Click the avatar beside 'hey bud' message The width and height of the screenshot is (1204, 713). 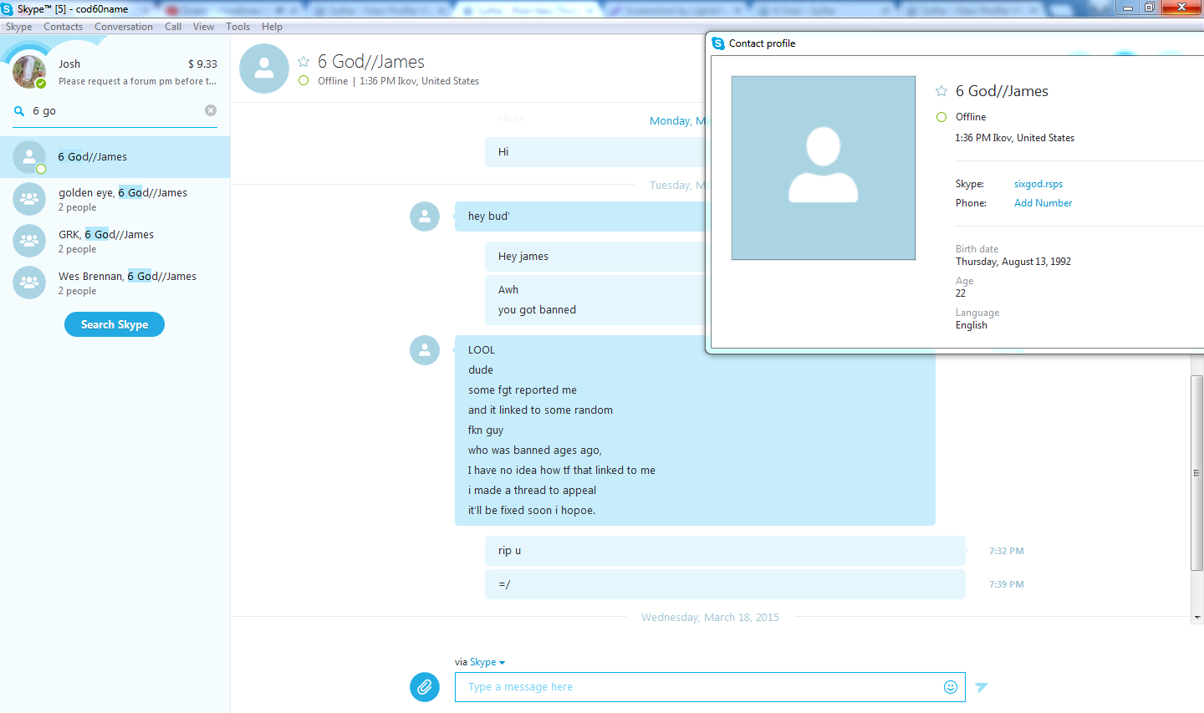pos(425,216)
